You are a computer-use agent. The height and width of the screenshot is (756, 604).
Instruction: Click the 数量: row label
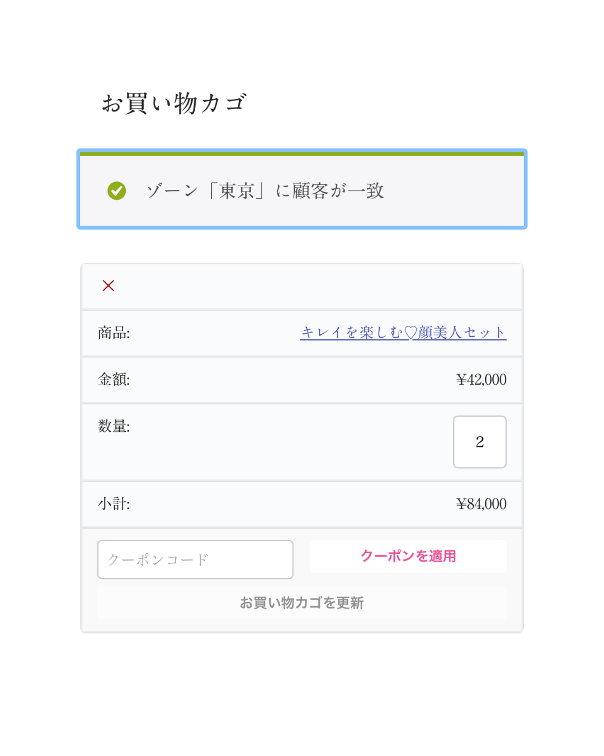tap(114, 426)
